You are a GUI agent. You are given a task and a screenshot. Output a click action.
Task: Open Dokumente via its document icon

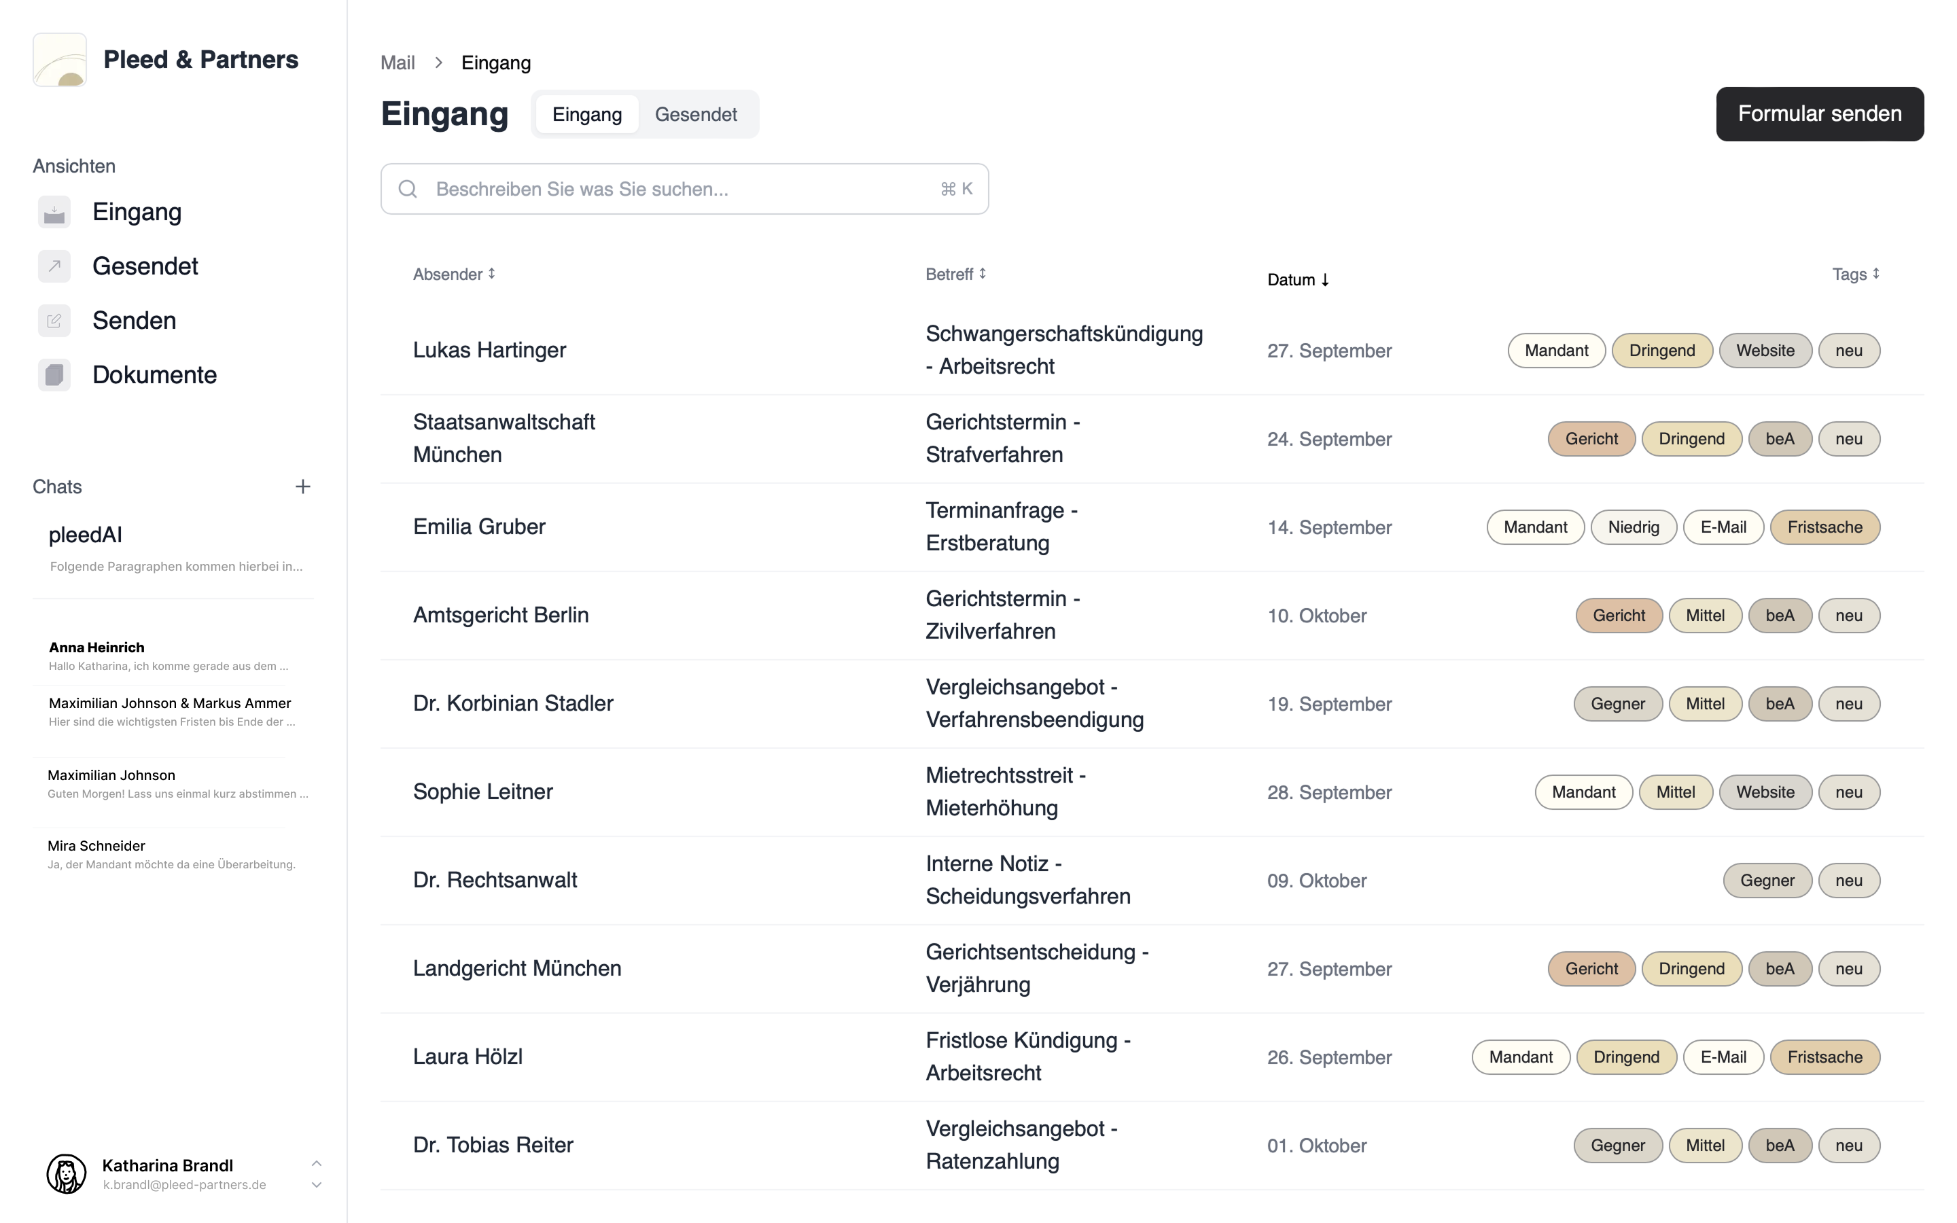pyautogui.click(x=54, y=374)
